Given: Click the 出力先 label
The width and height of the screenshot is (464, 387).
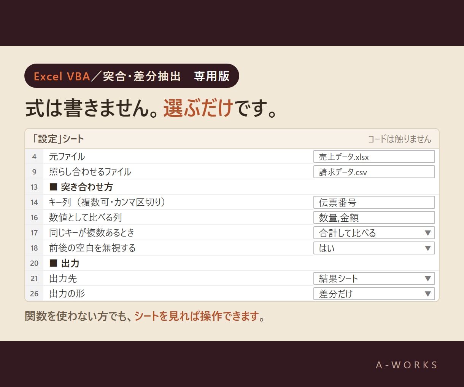Looking at the screenshot, I should click(x=63, y=278).
